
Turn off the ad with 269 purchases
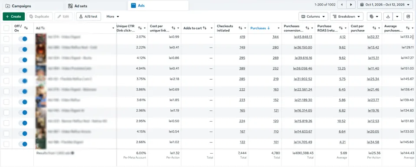coord(23,60)
